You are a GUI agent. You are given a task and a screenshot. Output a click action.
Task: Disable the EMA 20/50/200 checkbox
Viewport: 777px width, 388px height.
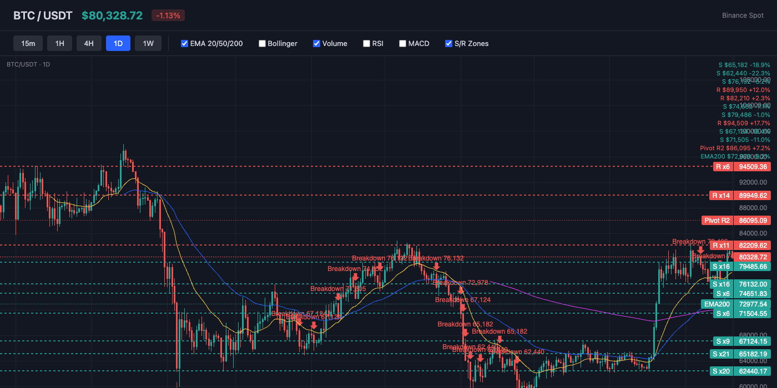(x=185, y=43)
